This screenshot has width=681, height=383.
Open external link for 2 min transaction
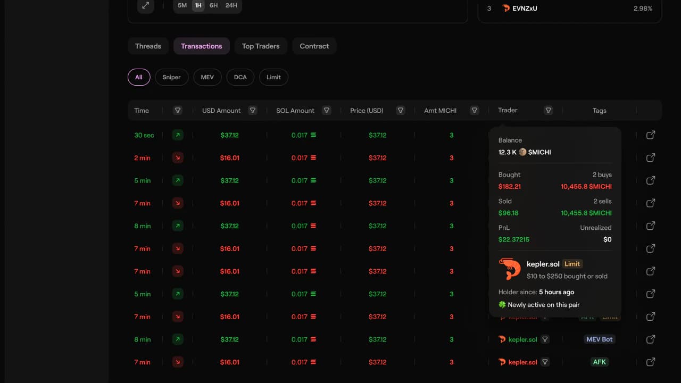tap(650, 158)
